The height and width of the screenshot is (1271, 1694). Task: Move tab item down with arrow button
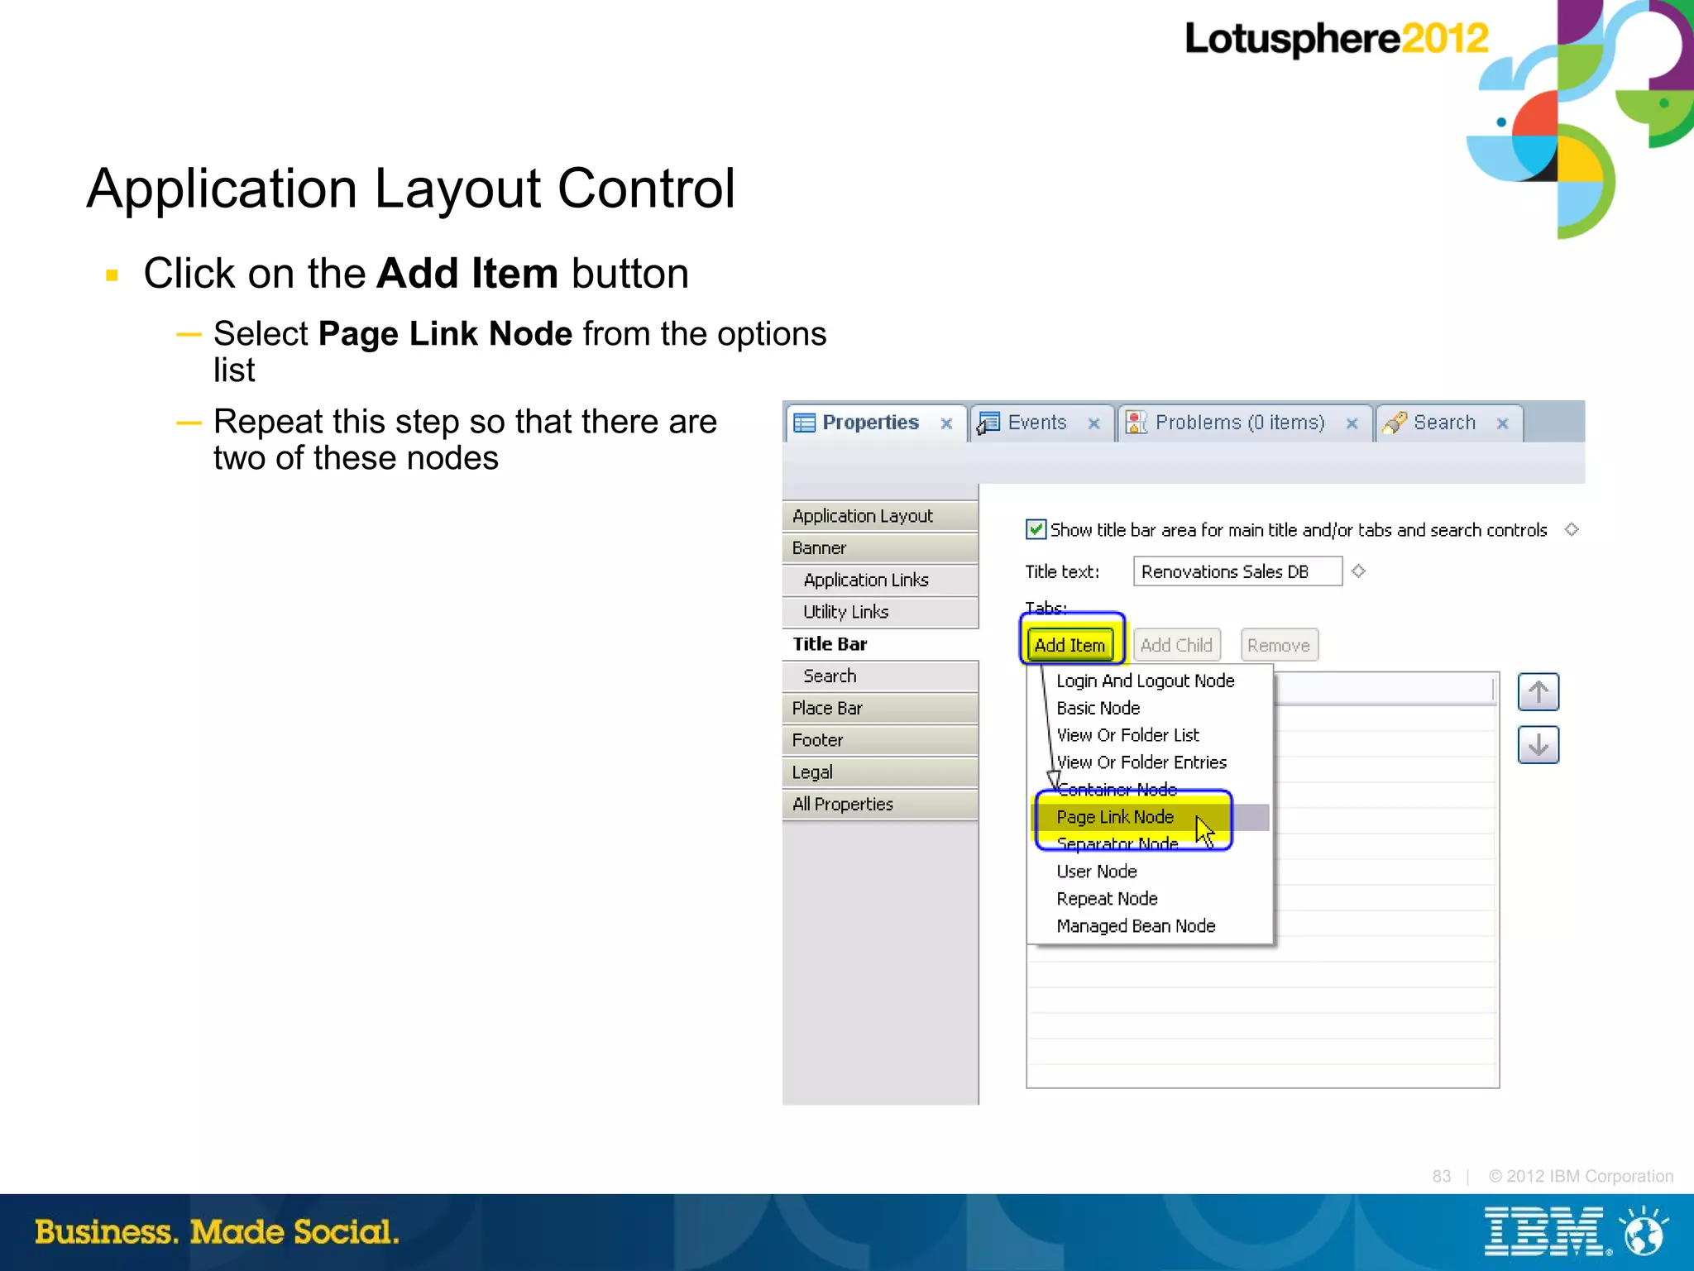point(1538,744)
